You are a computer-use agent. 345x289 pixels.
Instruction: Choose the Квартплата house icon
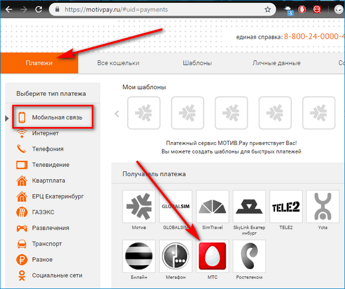(22, 180)
